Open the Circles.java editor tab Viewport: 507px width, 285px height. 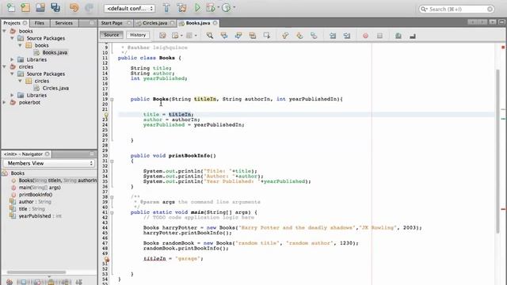(x=155, y=23)
